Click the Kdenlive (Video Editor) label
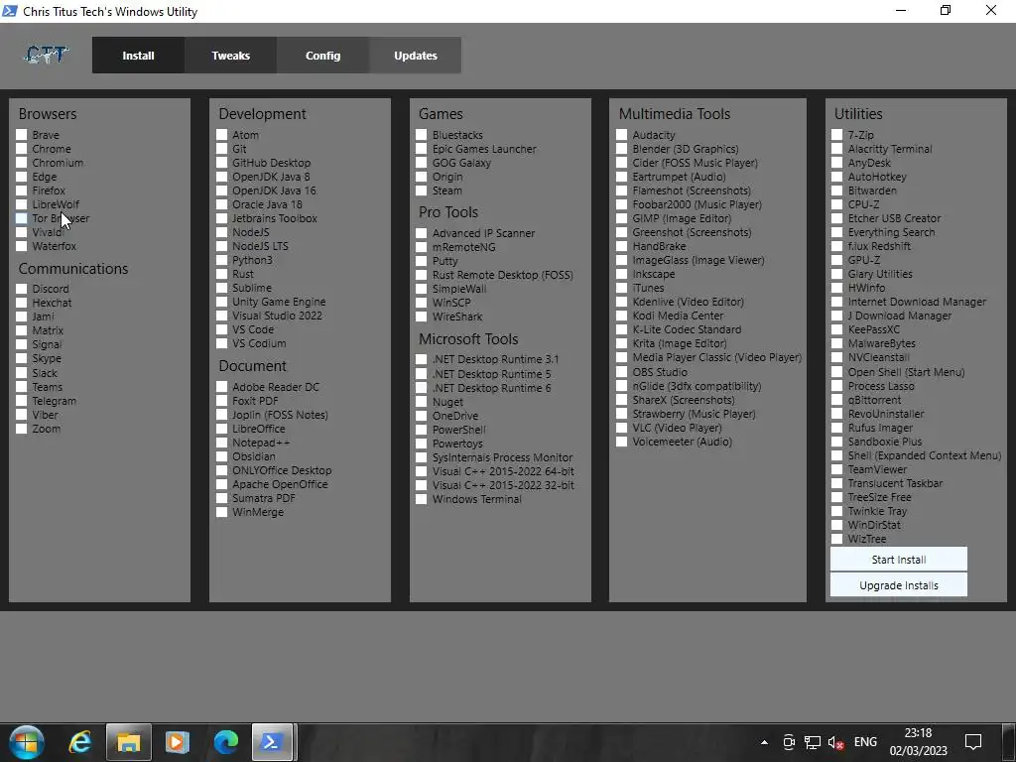This screenshot has height=762, width=1016. point(689,302)
